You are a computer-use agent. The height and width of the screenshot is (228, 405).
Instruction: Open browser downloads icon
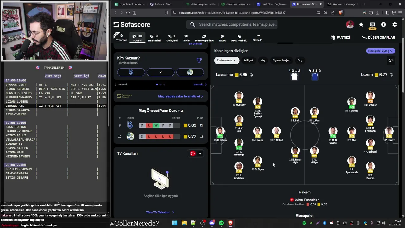(377, 13)
